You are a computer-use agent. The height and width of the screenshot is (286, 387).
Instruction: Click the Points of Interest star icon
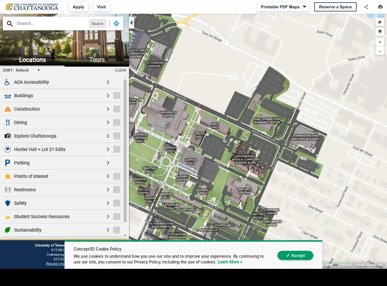(8, 176)
